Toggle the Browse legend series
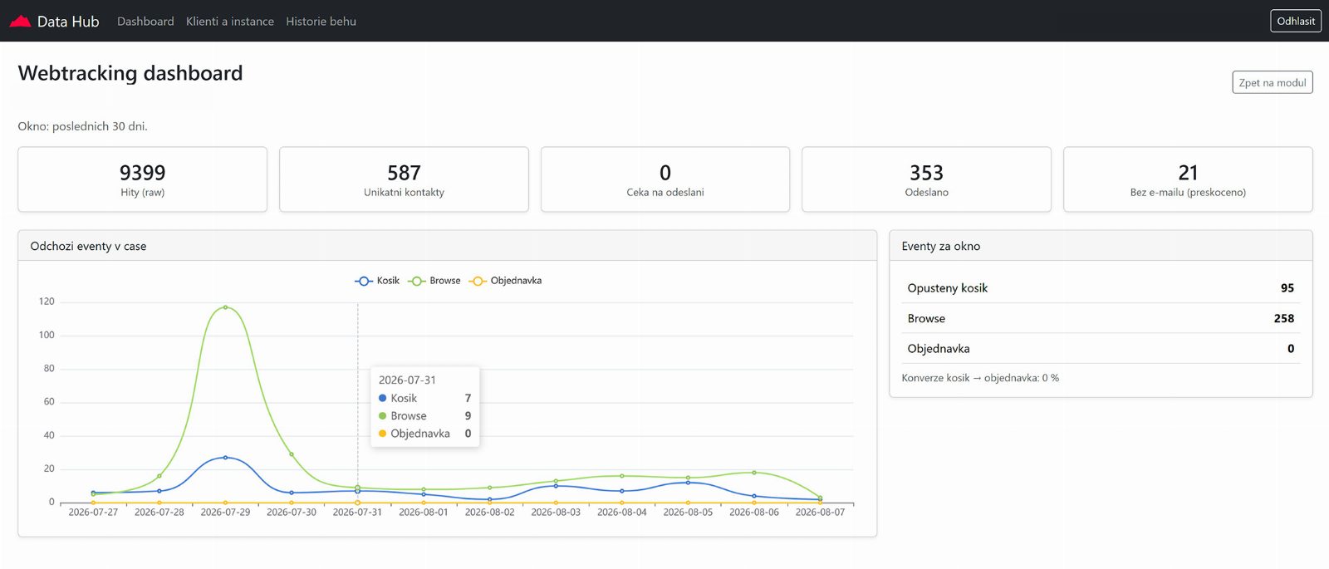Viewport: 1329px width, 569px height. pos(434,281)
